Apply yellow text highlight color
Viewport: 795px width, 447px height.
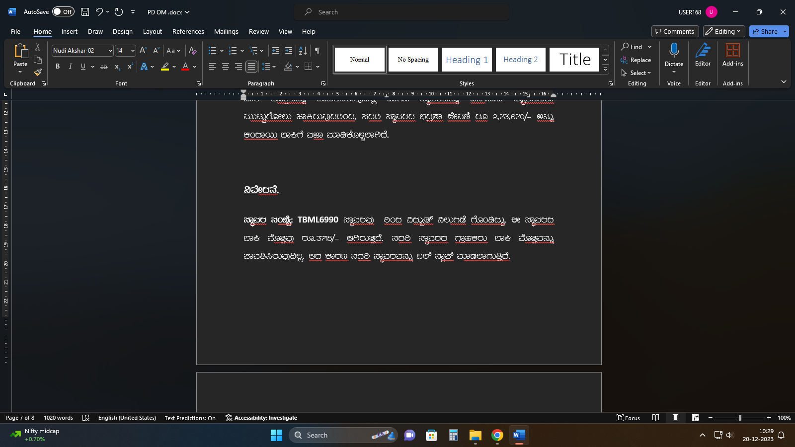tap(165, 67)
